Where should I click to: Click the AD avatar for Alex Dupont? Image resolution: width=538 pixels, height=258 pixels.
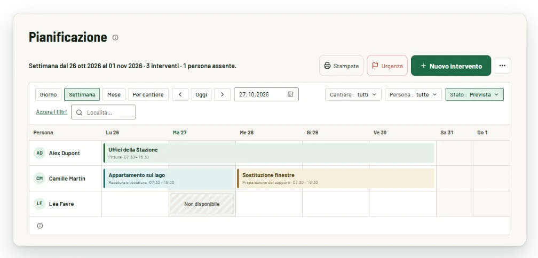39,153
